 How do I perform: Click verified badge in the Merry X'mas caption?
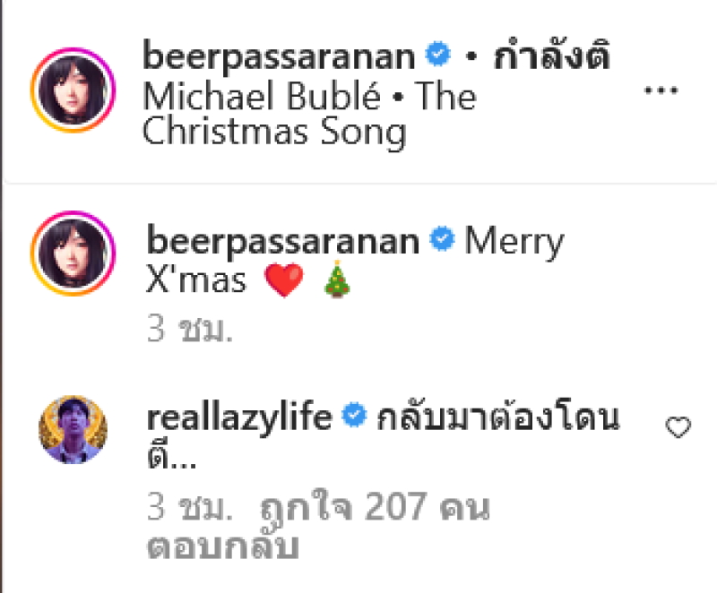point(442,238)
